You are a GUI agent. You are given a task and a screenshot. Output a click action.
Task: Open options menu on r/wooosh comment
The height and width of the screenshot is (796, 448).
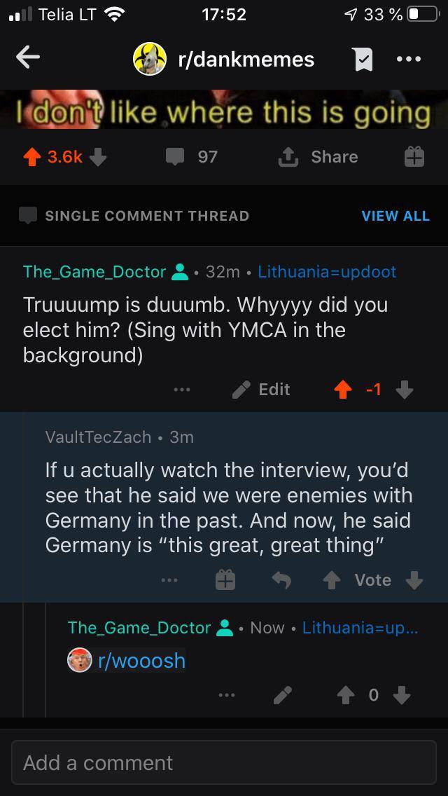click(227, 696)
